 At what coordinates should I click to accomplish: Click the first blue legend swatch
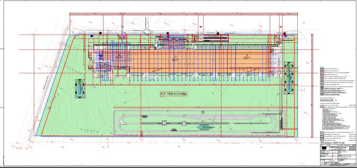coord(321,69)
